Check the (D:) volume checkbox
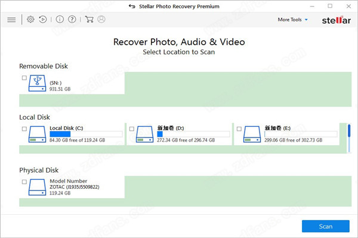The width and height of the screenshot is (358, 238). [x=132, y=129]
